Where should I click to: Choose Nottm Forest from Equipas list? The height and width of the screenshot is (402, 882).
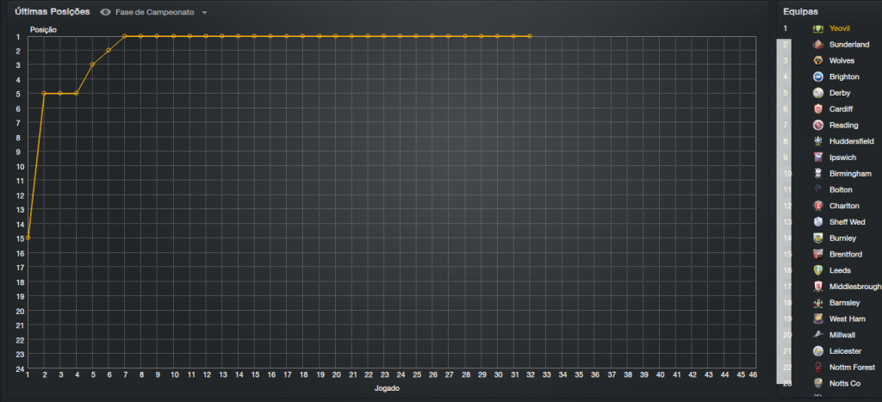tap(852, 368)
